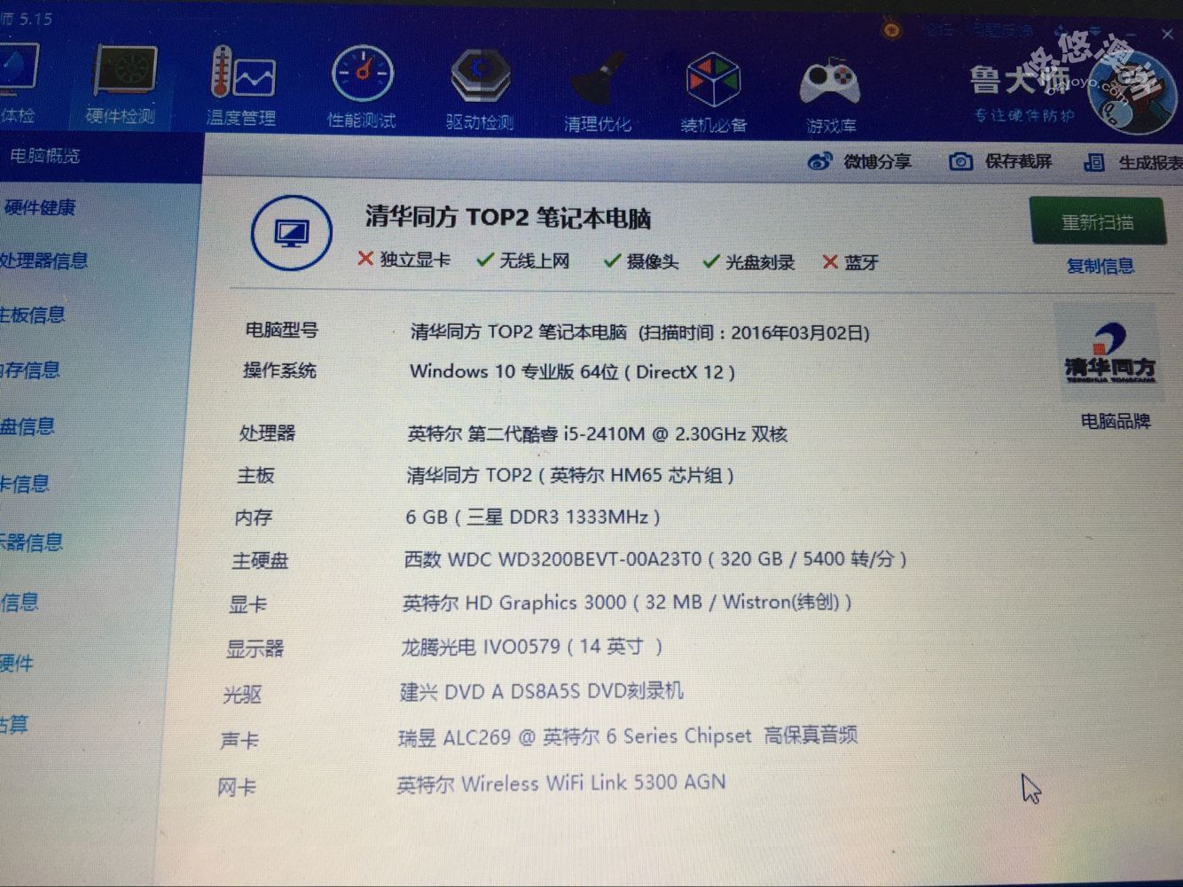Click the 清华同方 brand logo thumbnail
This screenshot has height=887, width=1183.
pos(1109,354)
